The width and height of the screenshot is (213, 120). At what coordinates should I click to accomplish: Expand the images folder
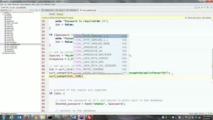pos(3,14)
